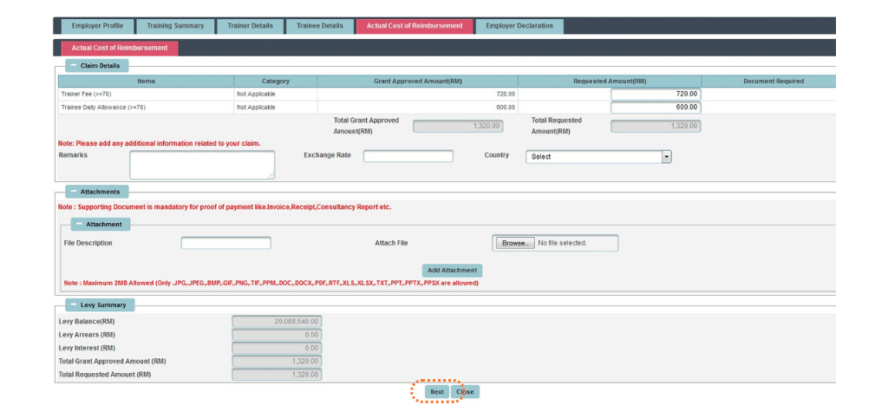Image resolution: width=888 pixels, height=419 pixels.
Task: Click the Remarks resize grip corner
Action: 271,176
